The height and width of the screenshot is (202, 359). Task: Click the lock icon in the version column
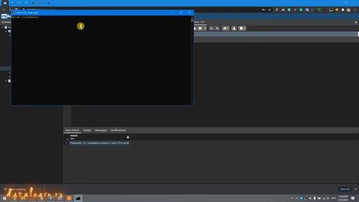pyautogui.click(x=128, y=137)
